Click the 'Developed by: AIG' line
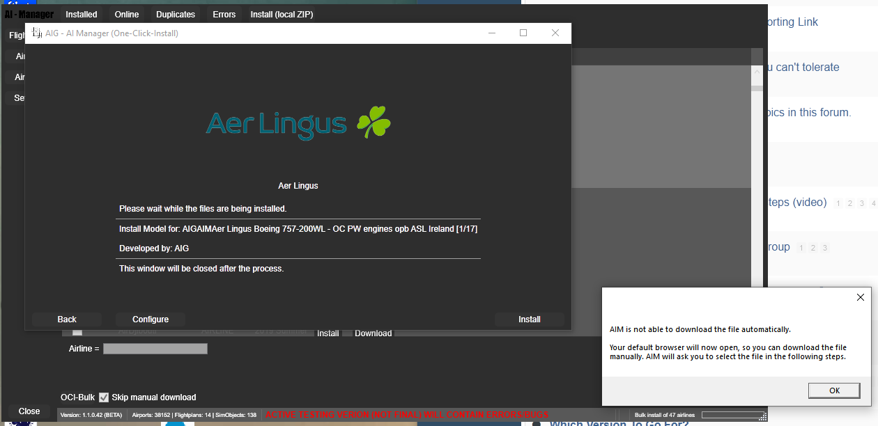 coord(154,248)
